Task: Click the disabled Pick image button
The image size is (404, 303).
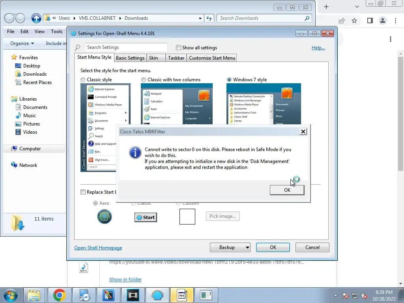Action: click(223, 216)
